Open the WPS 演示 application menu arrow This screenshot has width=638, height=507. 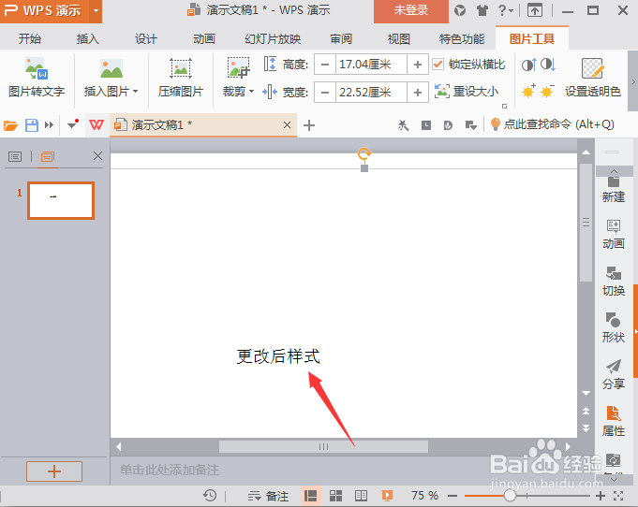pos(96,10)
